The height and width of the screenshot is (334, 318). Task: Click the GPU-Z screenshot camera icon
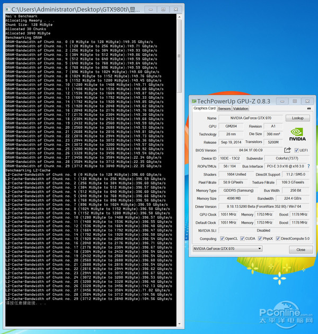tap(309, 108)
